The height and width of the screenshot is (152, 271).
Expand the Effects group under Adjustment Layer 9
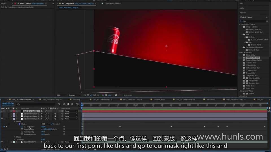coord(14,137)
